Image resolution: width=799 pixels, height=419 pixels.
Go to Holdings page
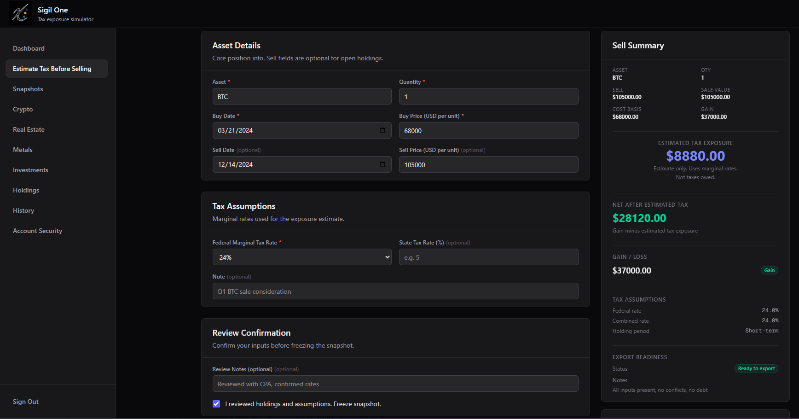pos(26,190)
